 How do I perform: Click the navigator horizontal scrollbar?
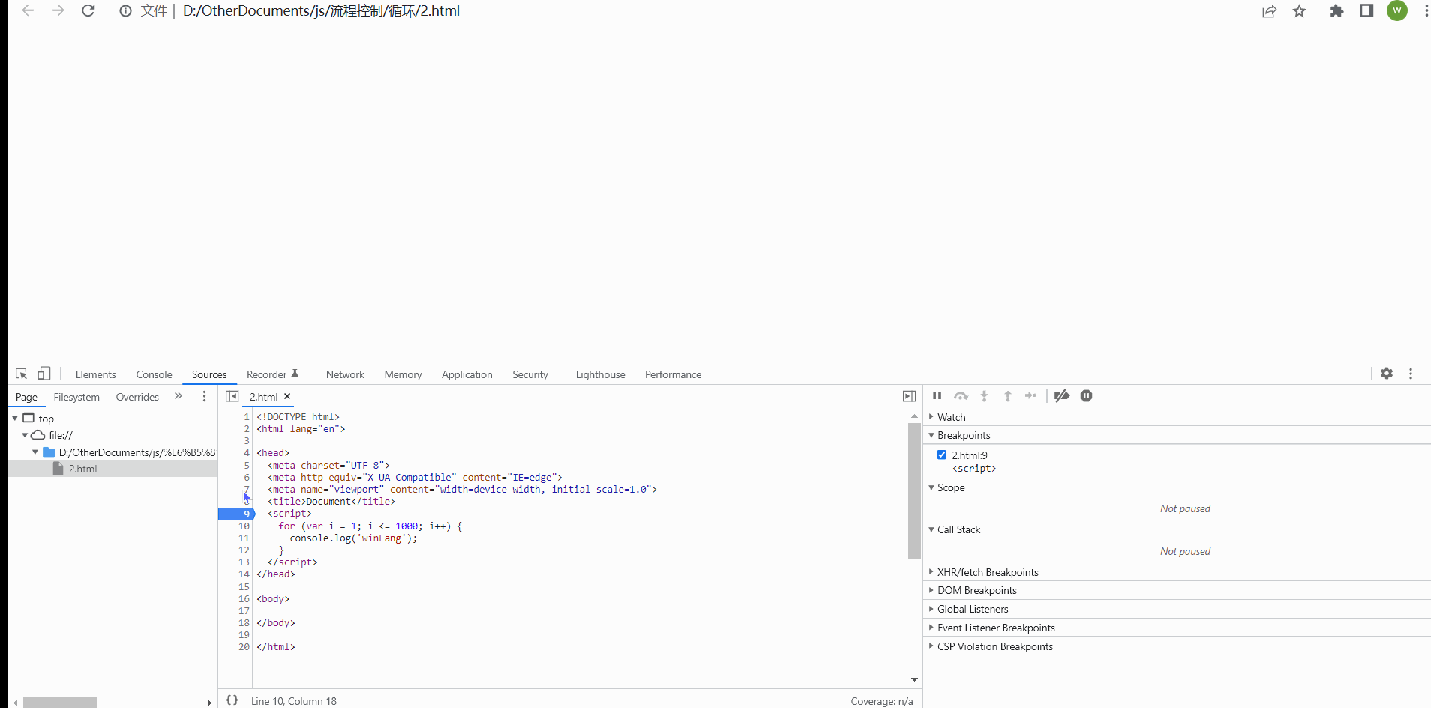click(60, 702)
